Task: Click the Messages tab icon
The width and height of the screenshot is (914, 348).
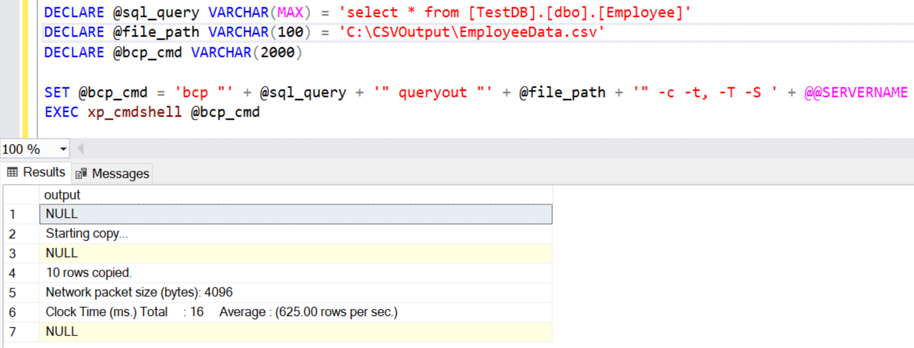Action: click(x=81, y=174)
